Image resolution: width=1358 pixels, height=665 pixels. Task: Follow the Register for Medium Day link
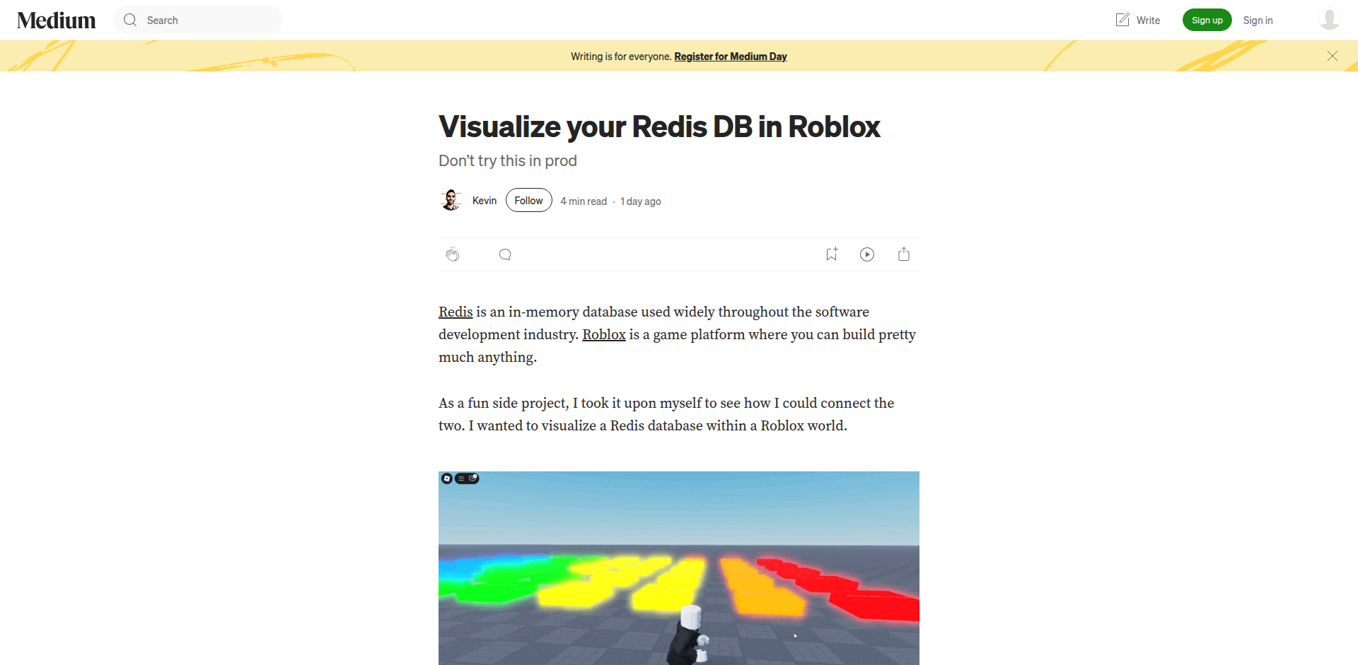(x=730, y=57)
